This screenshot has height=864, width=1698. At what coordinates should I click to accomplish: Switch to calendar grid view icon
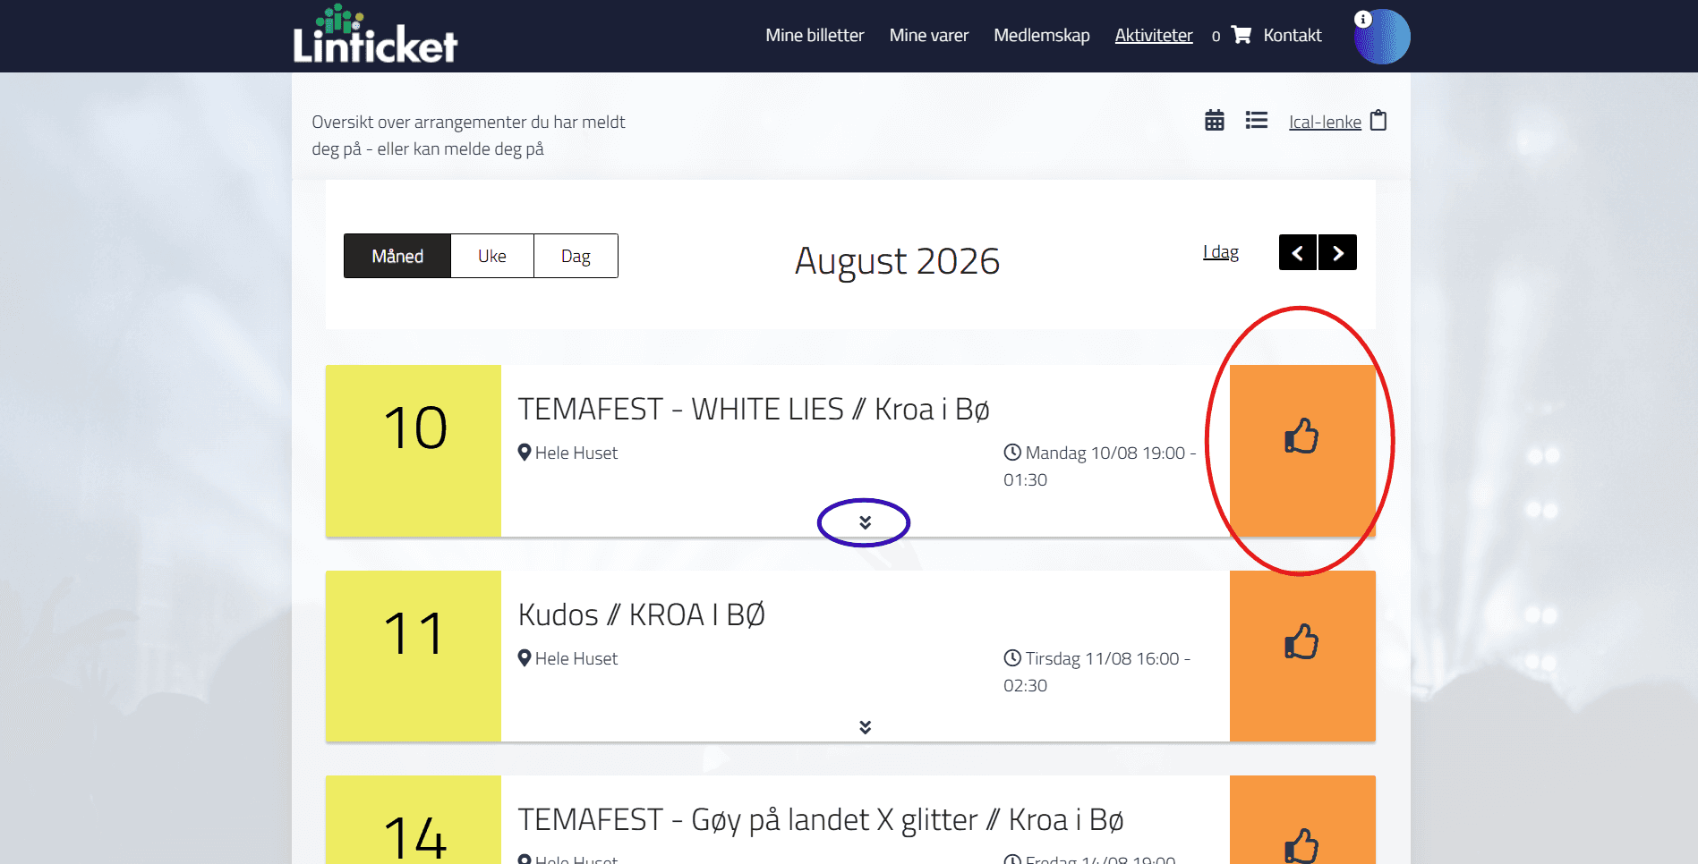pos(1214,120)
